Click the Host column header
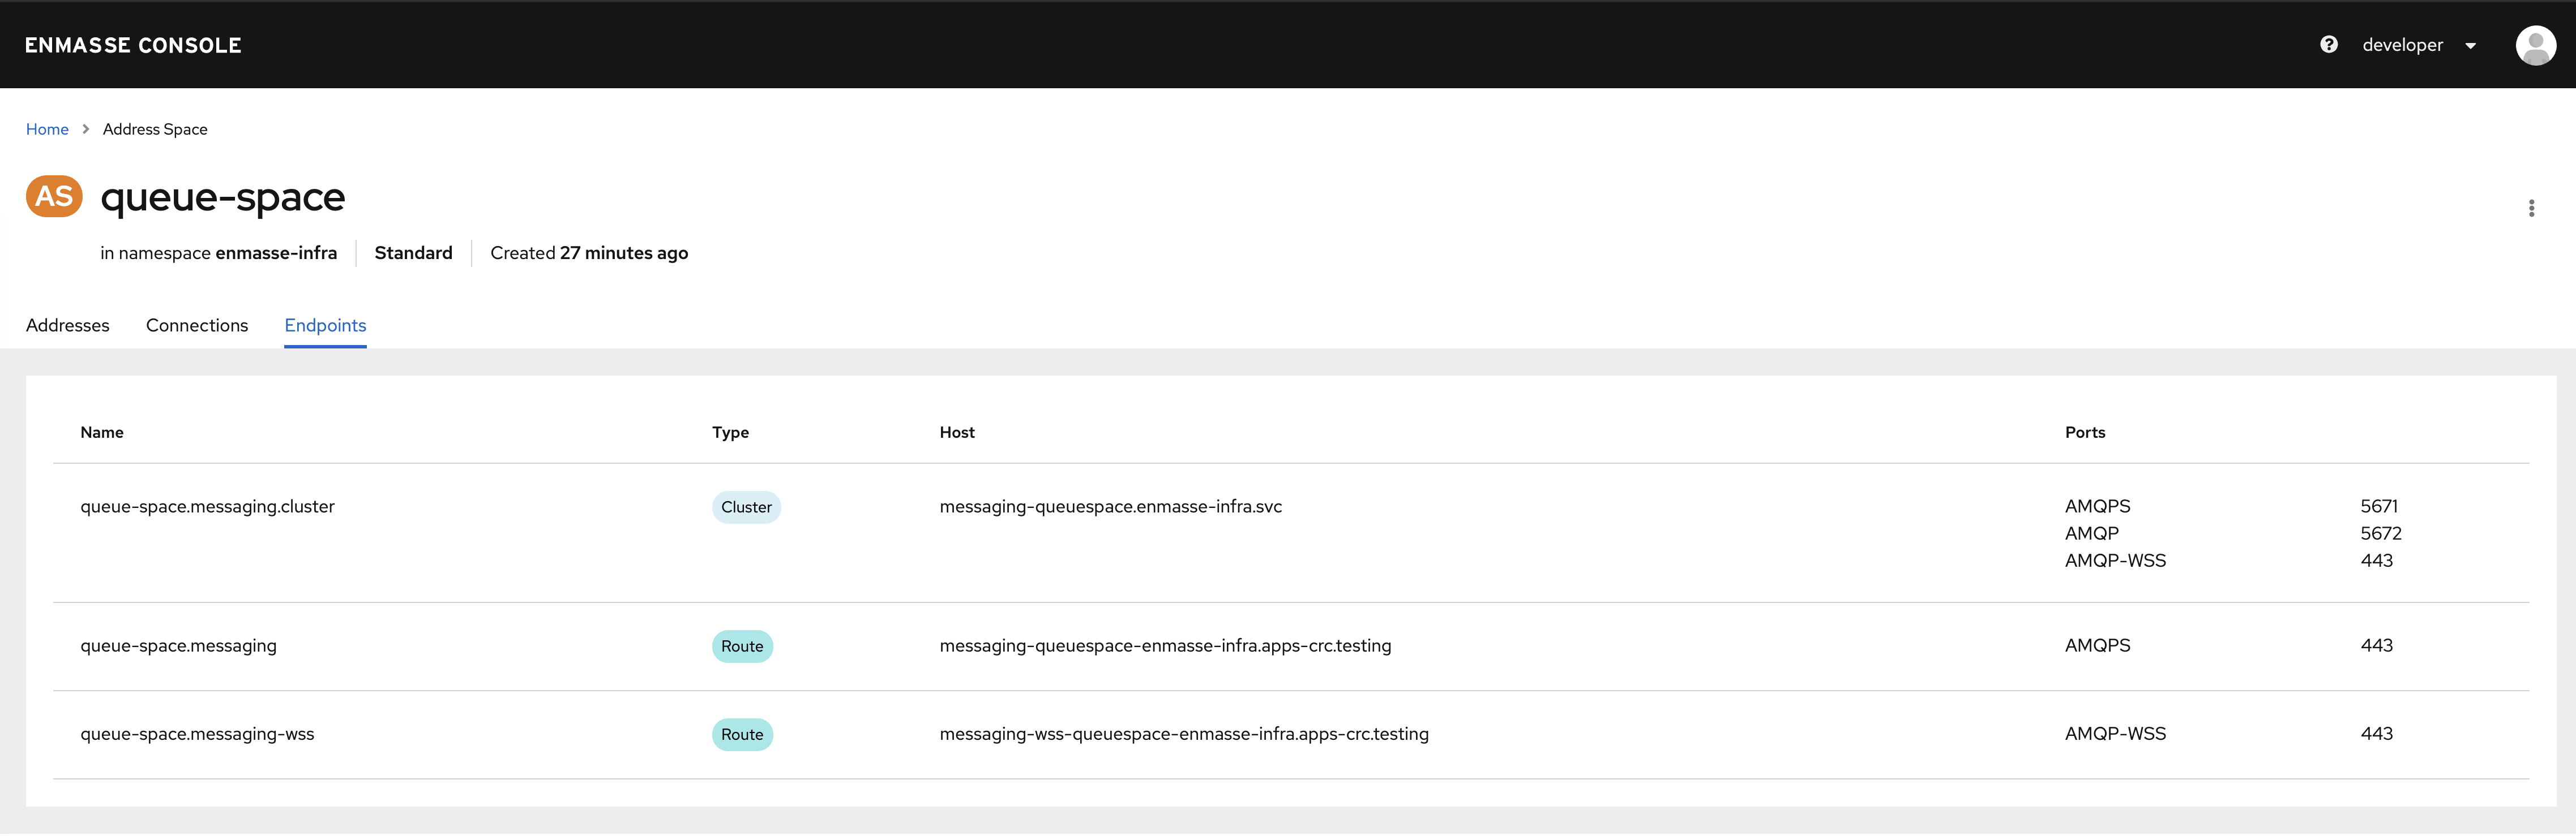The height and width of the screenshot is (836, 2576). point(957,432)
